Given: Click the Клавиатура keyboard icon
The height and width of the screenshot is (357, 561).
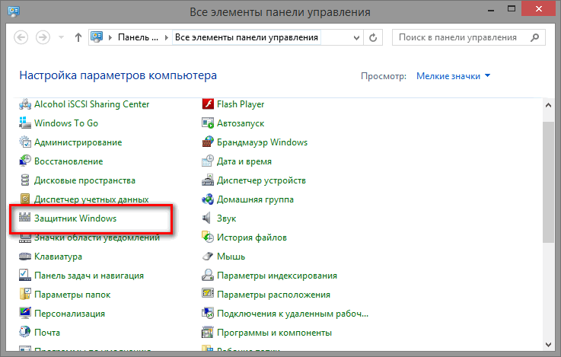Looking at the screenshot, I should coord(25,256).
